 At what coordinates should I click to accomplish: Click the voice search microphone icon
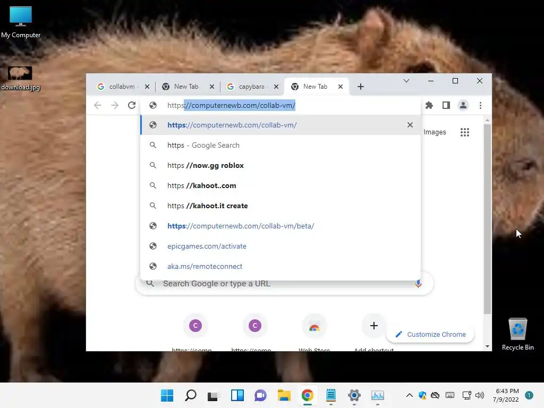coord(418,284)
